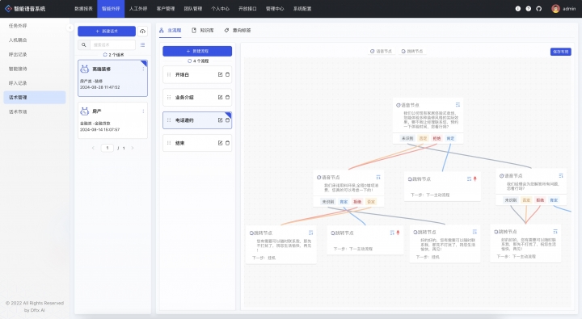Switch to the 知识库 tab
The image size is (582, 319).
point(203,31)
